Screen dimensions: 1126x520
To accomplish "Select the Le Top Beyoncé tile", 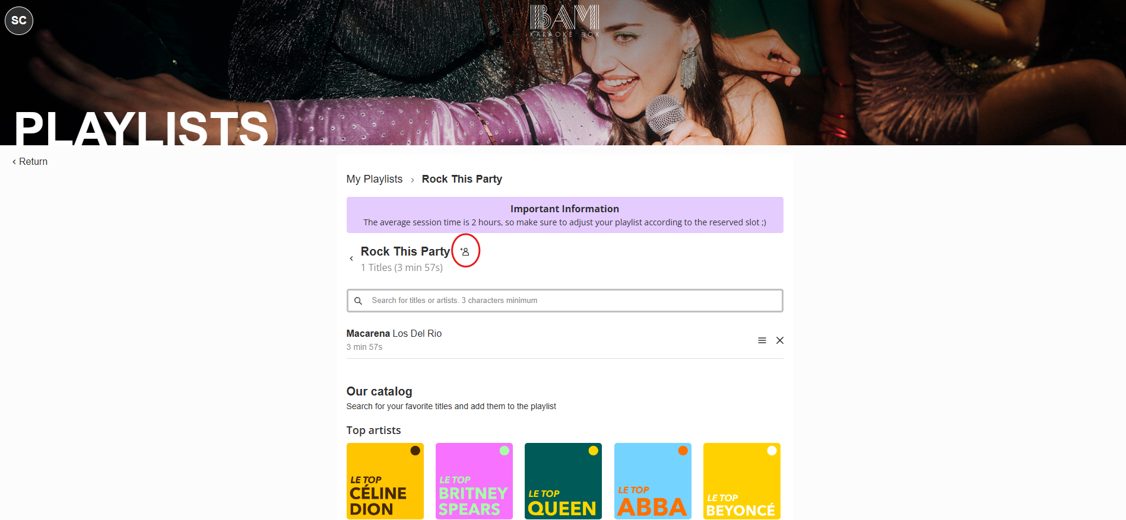I will click(x=741, y=481).
